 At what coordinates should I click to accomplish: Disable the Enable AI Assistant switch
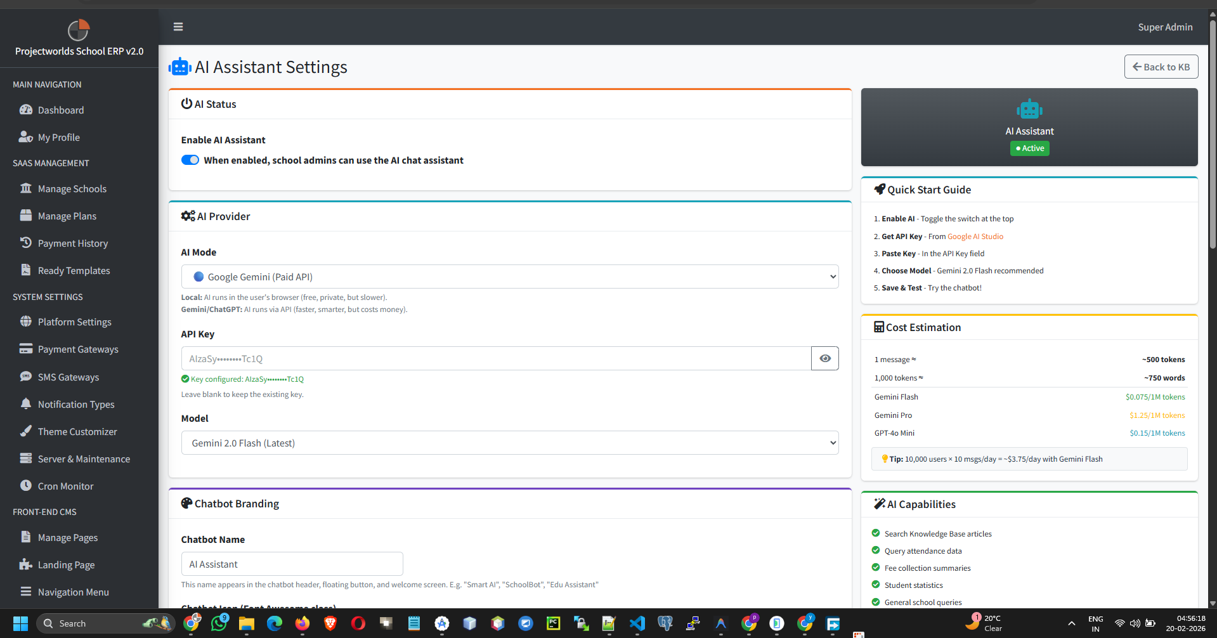(x=190, y=160)
